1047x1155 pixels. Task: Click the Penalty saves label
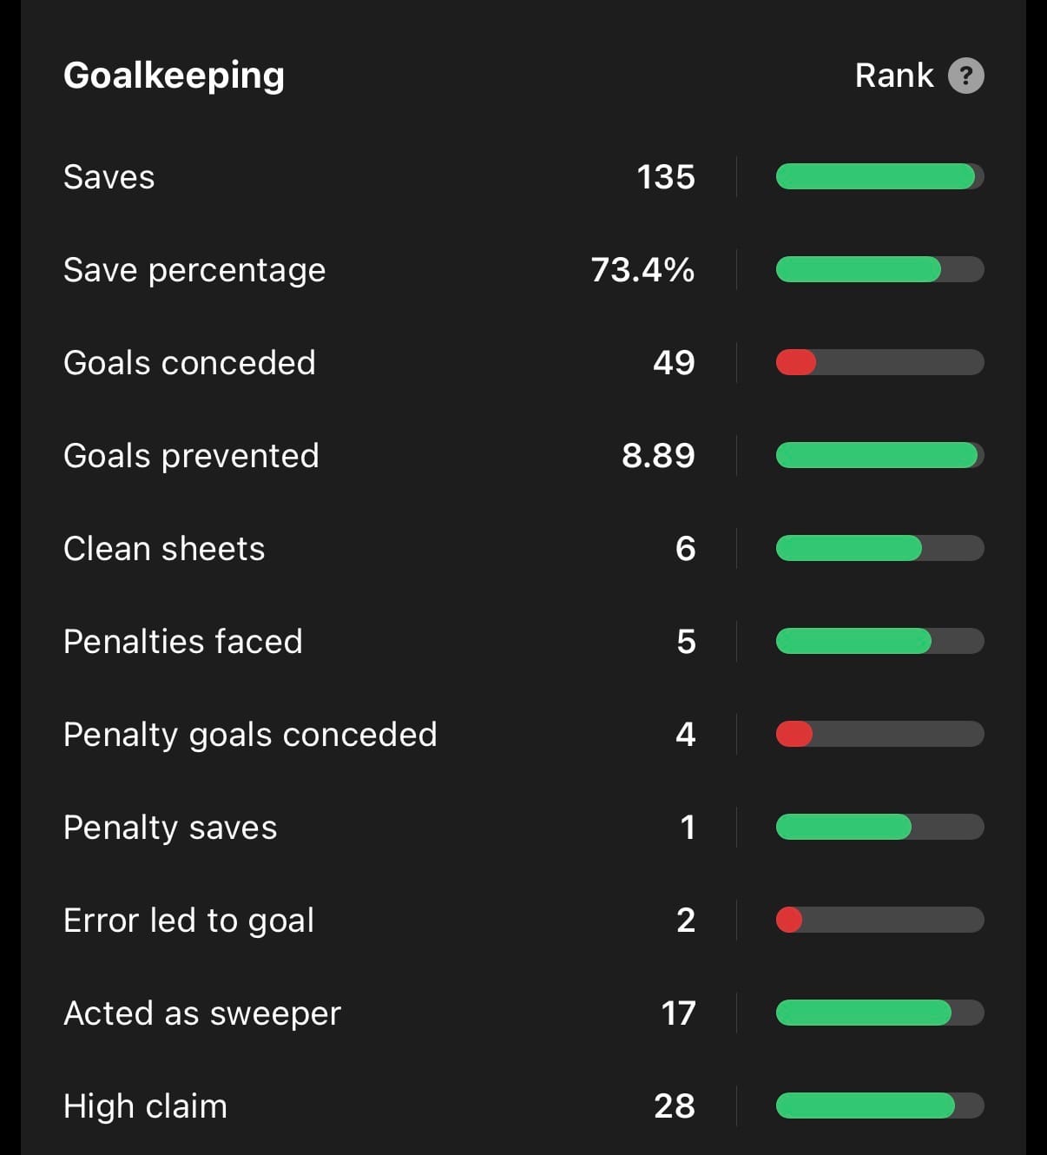[170, 828]
